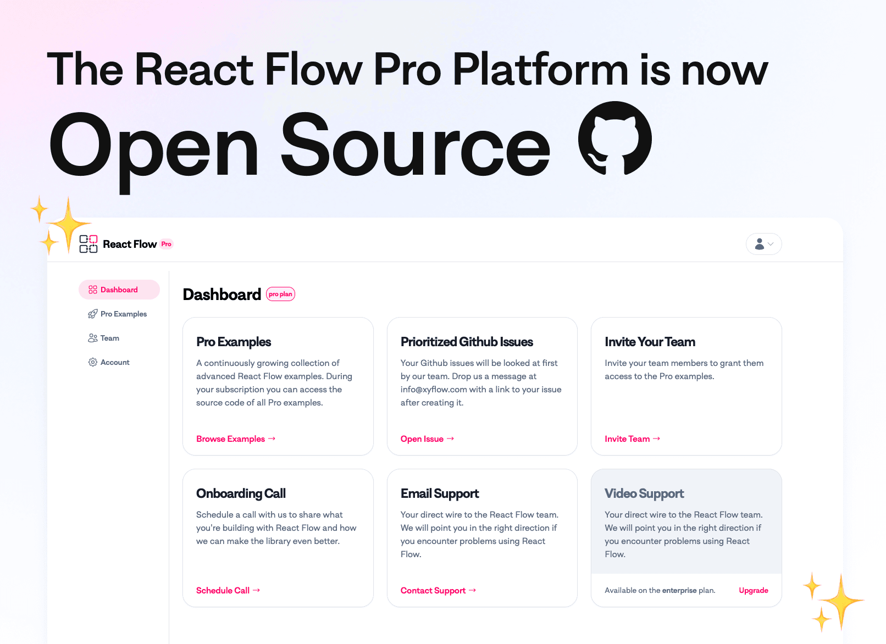
Task: Click the Dashboard grid icon in sidebar
Action: pyautogui.click(x=93, y=290)
